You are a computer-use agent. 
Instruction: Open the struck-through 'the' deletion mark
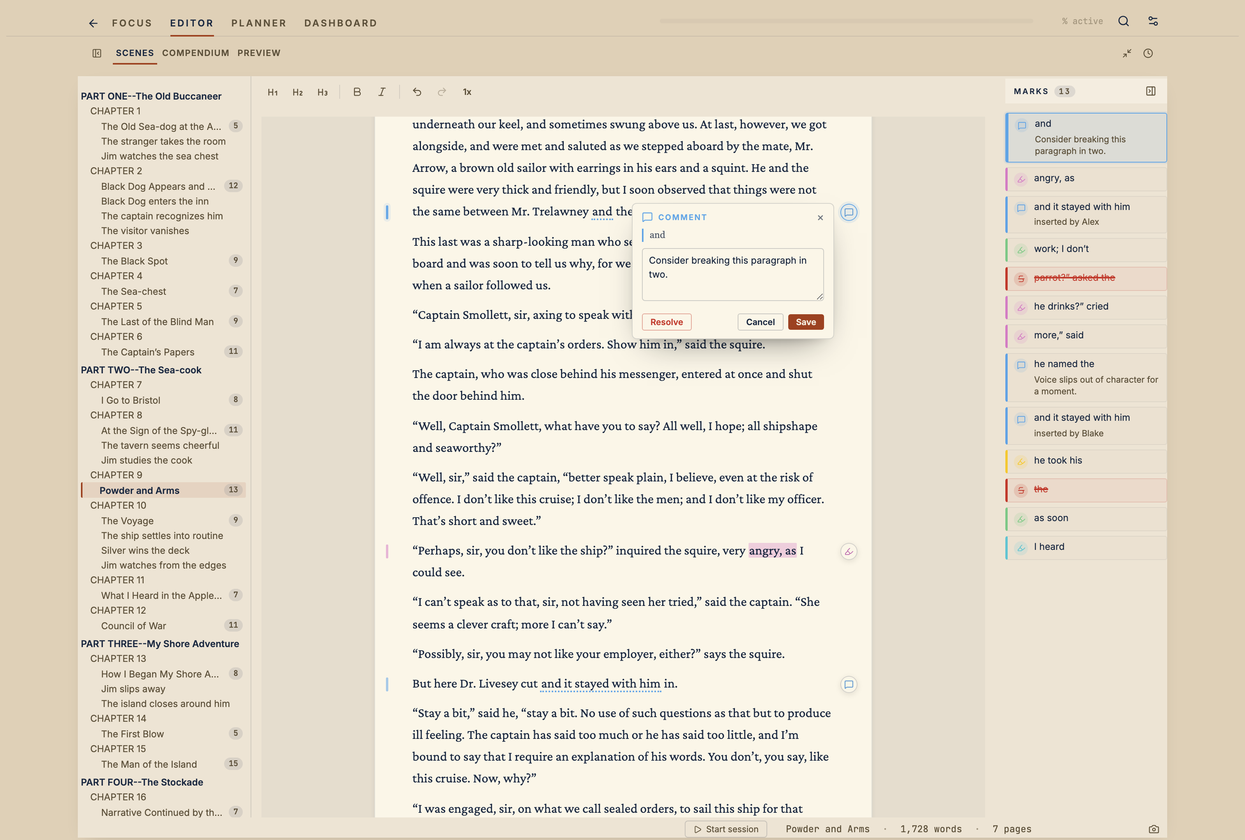pyautogui.click(x=1086, y=490)
